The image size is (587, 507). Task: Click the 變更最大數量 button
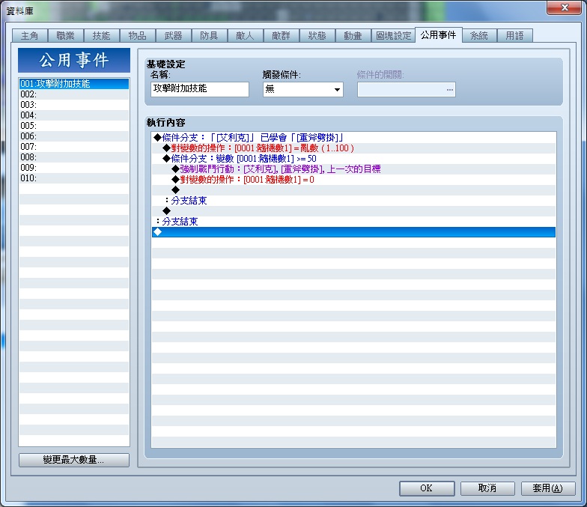click(x=74, y=460)
